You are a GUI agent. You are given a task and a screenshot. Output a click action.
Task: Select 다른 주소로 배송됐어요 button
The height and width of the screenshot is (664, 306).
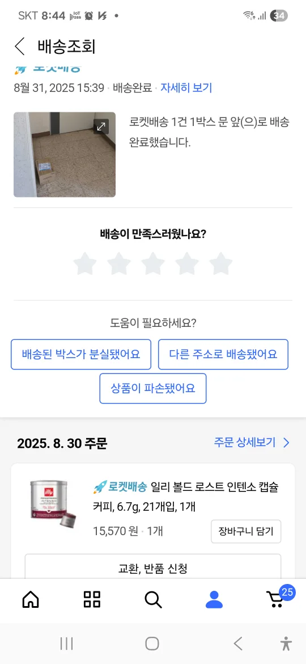(223, 355)
